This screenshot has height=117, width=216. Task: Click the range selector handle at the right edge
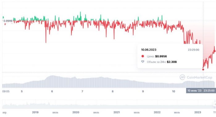coord(215,104)
